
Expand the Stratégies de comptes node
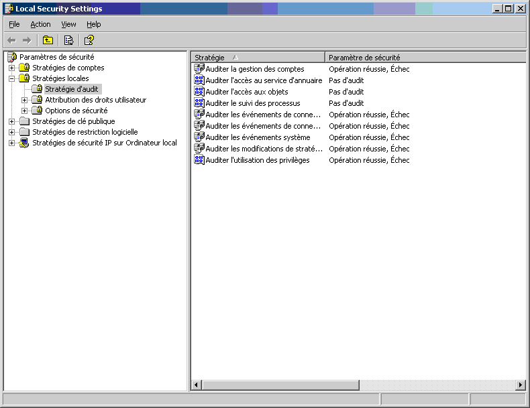coord(11,68)
